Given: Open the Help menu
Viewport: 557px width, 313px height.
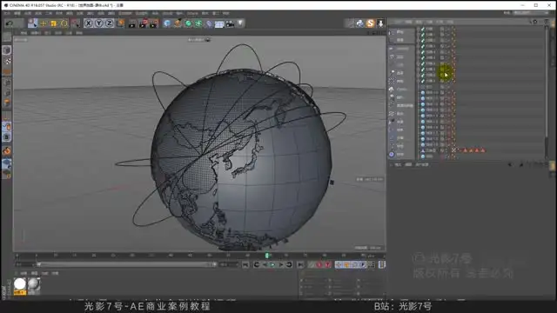Looking at the screenshot, I should point(225,13).
